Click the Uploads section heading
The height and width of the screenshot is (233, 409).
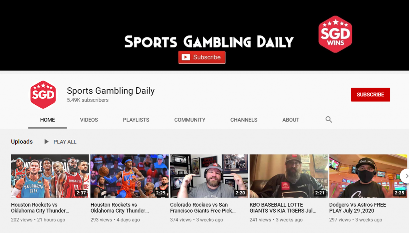pos(22,142)
